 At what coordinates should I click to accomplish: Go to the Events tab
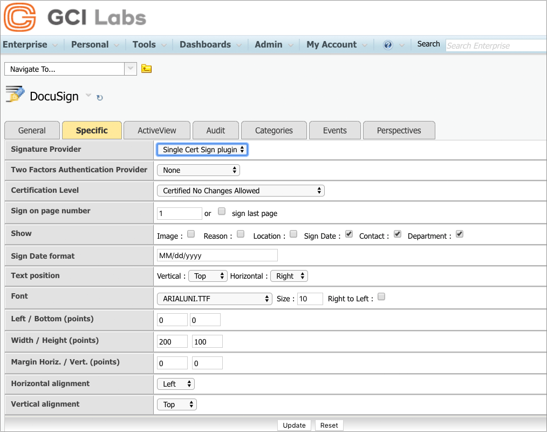(x=335, y=130)
